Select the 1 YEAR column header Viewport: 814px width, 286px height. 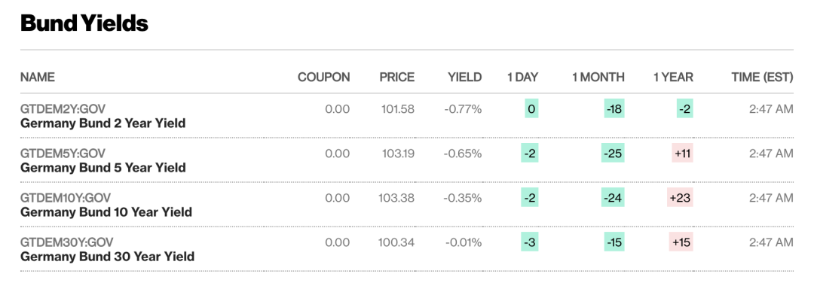(x=673, y=78)
